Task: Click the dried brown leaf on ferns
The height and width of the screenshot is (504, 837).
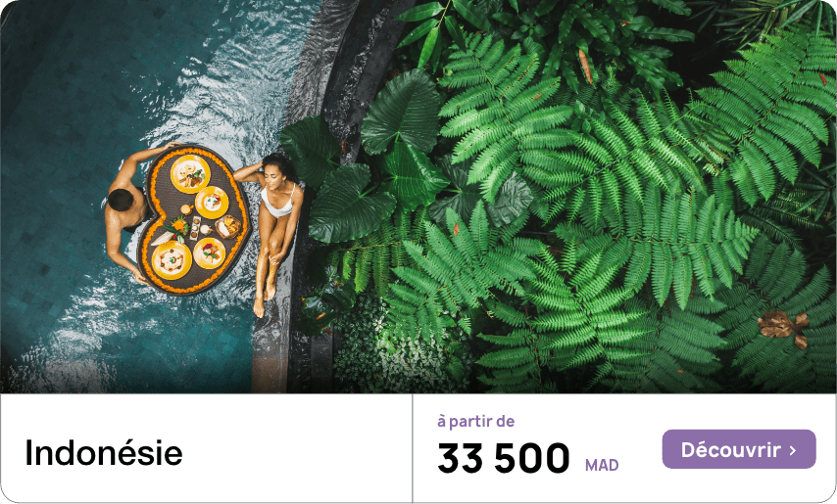Action: pos(783,328)
